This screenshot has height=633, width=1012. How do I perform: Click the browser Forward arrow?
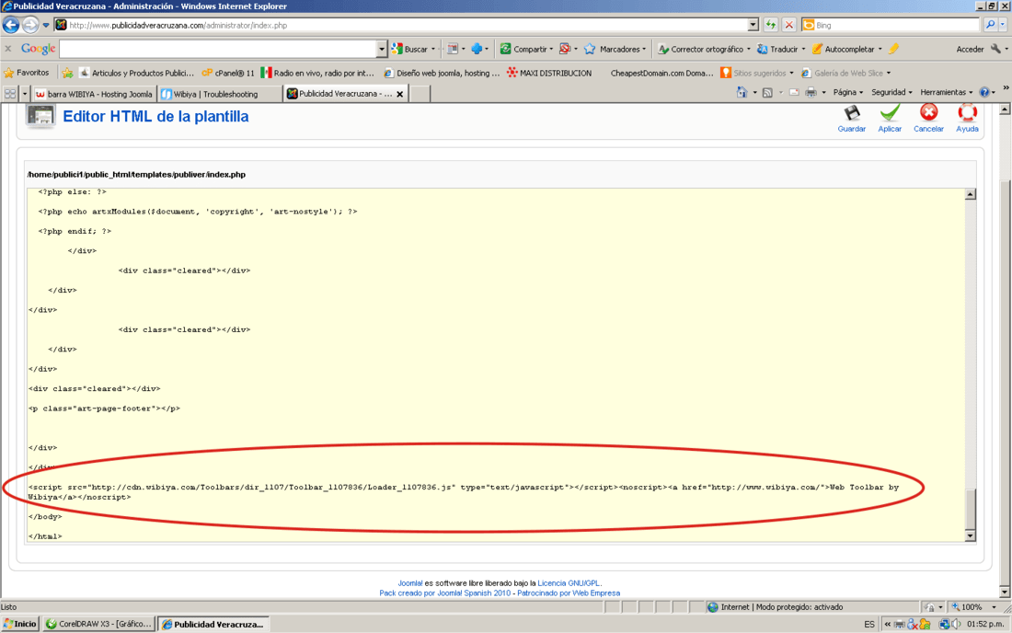(x=30, y=25)
